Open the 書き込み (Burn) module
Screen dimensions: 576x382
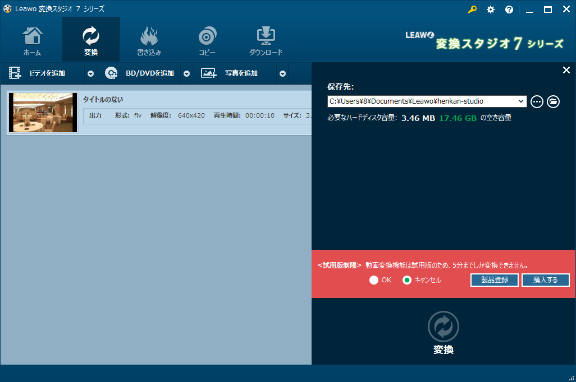[x=149, y=39]
